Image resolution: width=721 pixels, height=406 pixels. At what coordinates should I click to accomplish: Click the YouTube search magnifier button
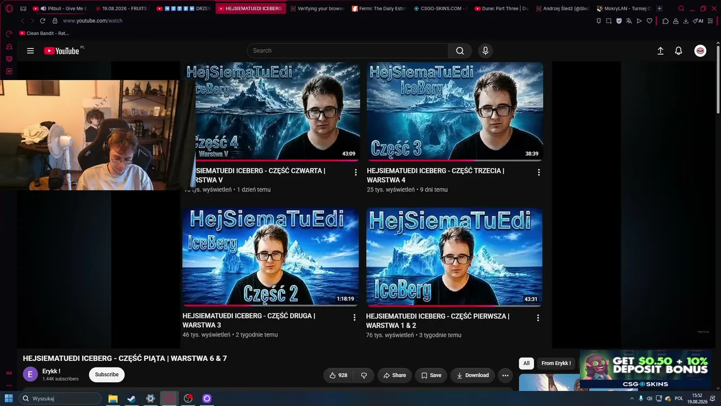(x=460, y=51)
